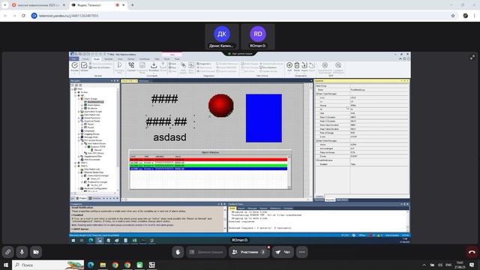Click the Download ribbon icon
This screenshot has width=480, height=270.
coord(153,67)
